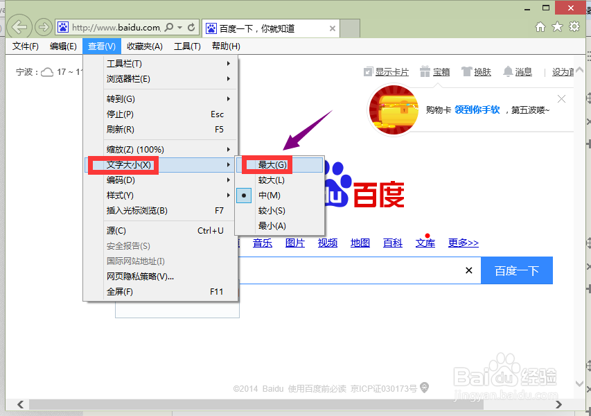Click the treasure chest promo image
The width and height of the screenshot is (591, 416).
[x=394, y=110]
